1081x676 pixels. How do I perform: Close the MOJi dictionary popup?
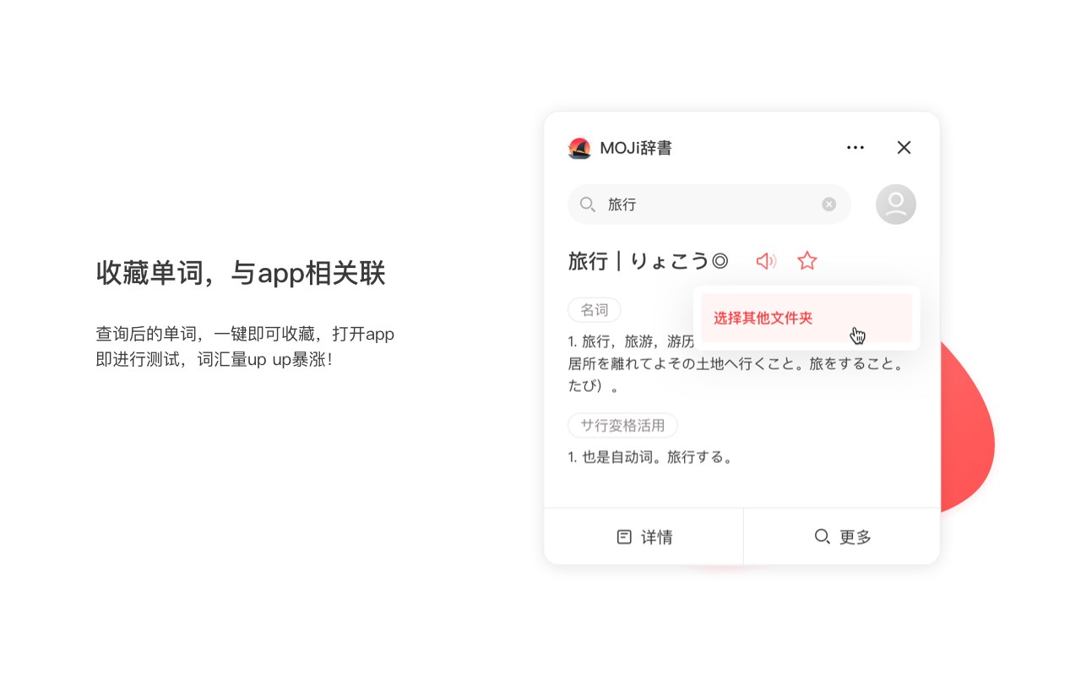pos(904,148)
